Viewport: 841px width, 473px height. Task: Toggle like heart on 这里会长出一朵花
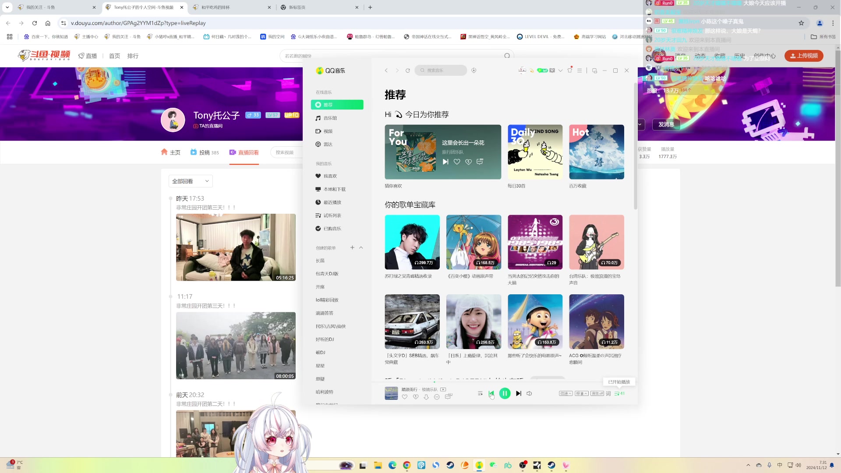pos(457,162)
